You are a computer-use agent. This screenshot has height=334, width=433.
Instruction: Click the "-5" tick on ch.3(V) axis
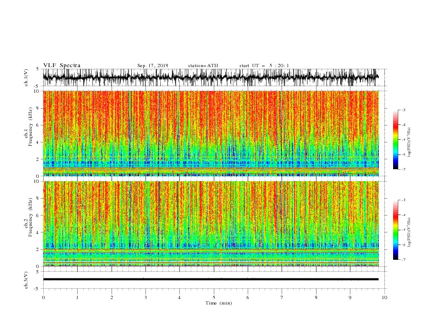(x=37, y=289)
